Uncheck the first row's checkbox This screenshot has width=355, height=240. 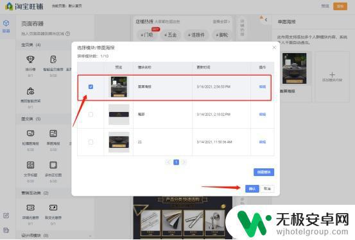click(91, 86)
